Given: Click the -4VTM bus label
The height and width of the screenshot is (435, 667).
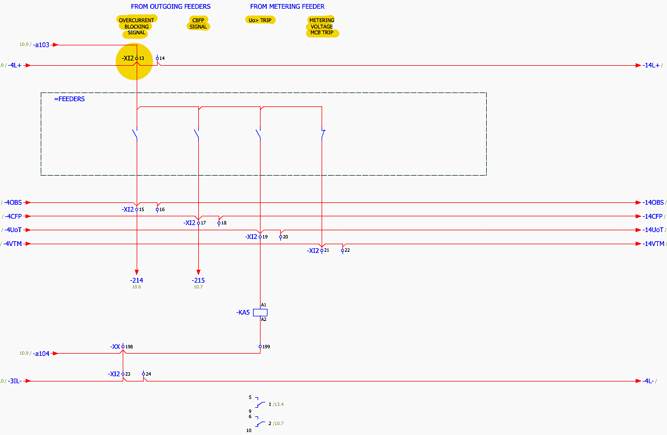Looking at the screenshot, I should click(x=13, y=244).
